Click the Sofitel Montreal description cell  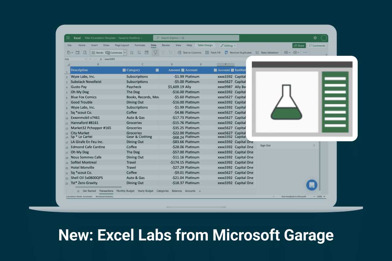click(98, 162)
